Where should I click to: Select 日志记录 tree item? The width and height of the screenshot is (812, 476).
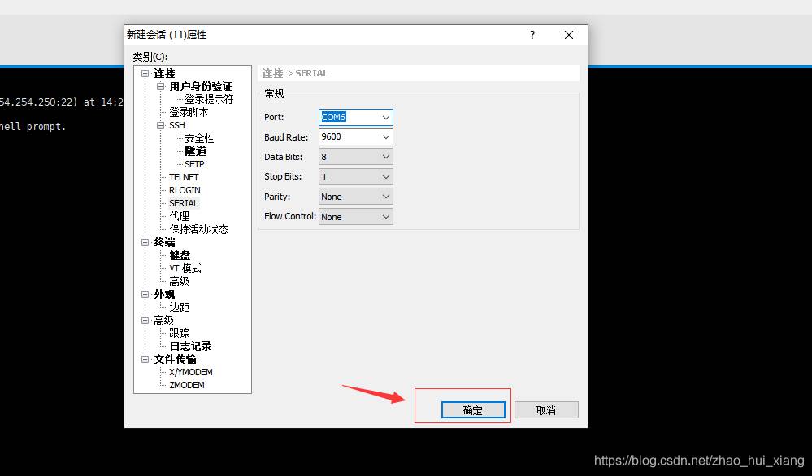pos(190,346)
